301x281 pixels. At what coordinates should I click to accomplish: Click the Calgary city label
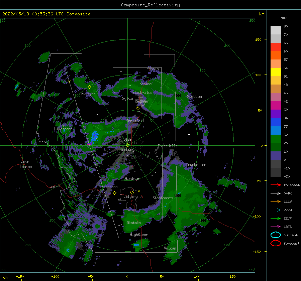130,196
